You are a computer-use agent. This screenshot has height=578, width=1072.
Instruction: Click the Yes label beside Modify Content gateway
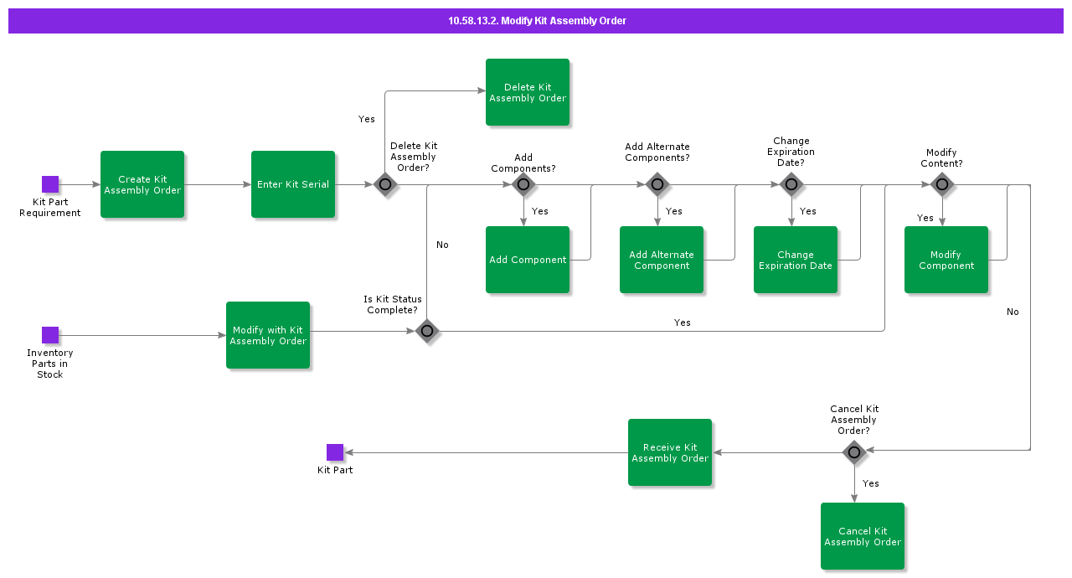(x=925, y=218)
